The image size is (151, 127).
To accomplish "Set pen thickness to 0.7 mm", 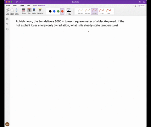I will coord(102,11).
